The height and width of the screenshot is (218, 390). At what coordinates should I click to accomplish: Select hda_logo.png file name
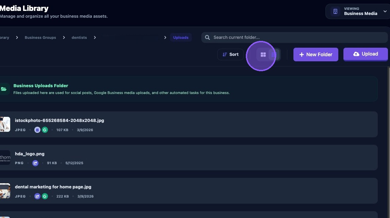30,154
